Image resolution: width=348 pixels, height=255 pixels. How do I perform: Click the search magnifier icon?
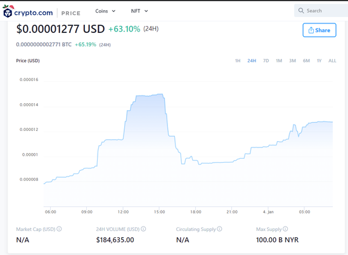301,11
